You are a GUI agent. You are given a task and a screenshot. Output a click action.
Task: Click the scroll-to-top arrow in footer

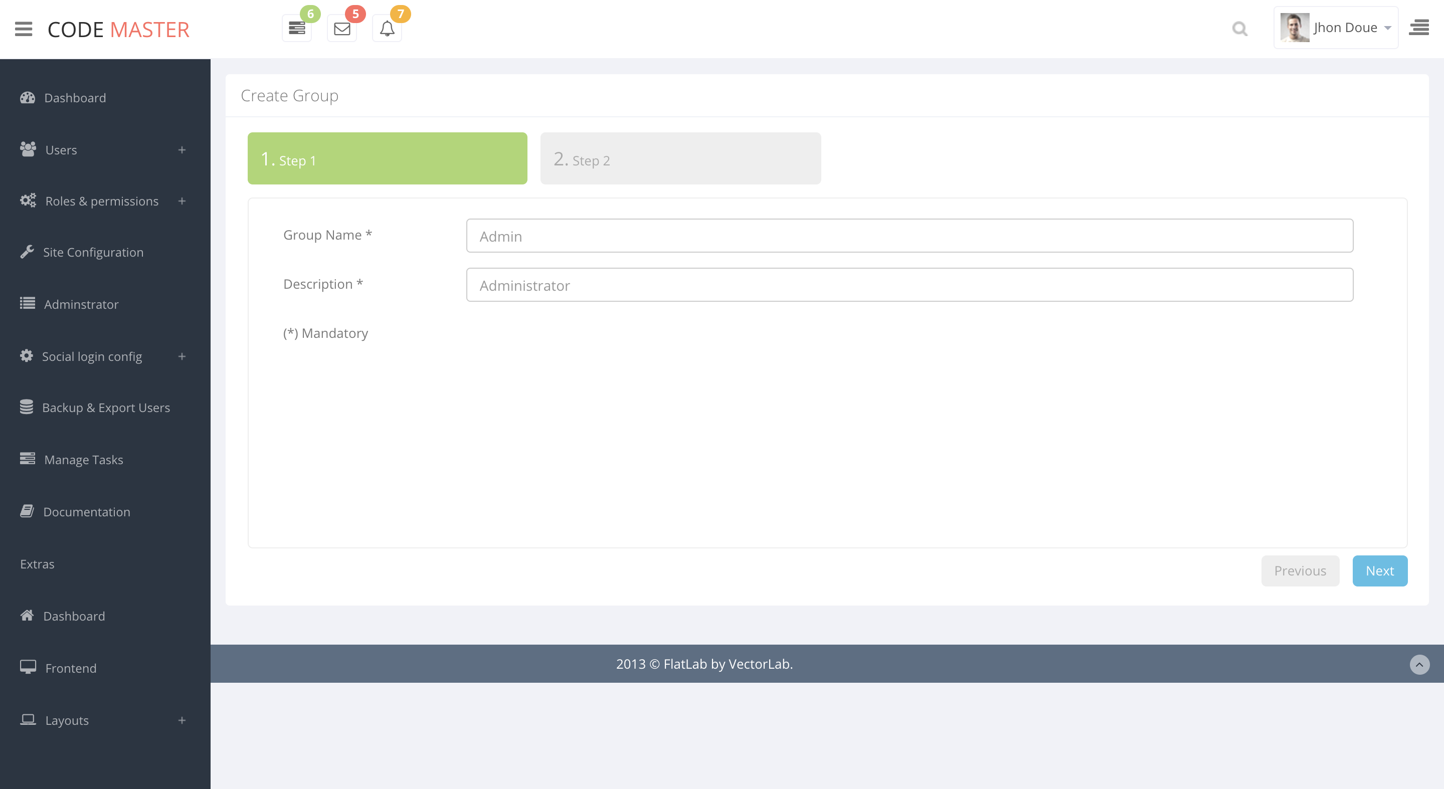point(1419,665)
